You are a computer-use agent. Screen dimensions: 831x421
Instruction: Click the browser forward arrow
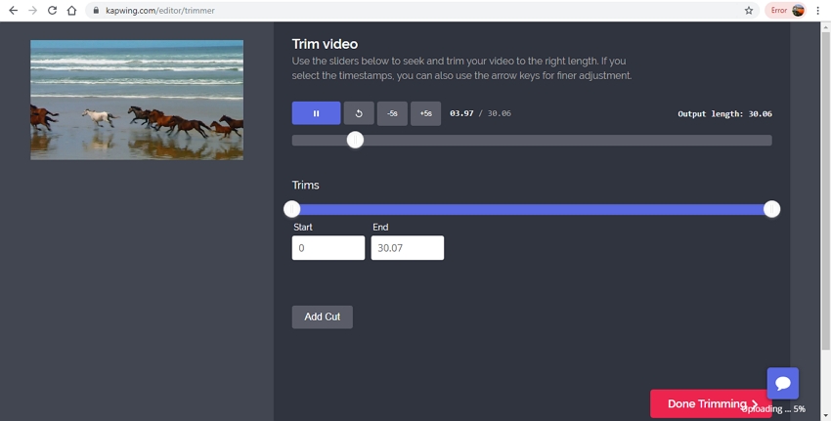point(33,11)
